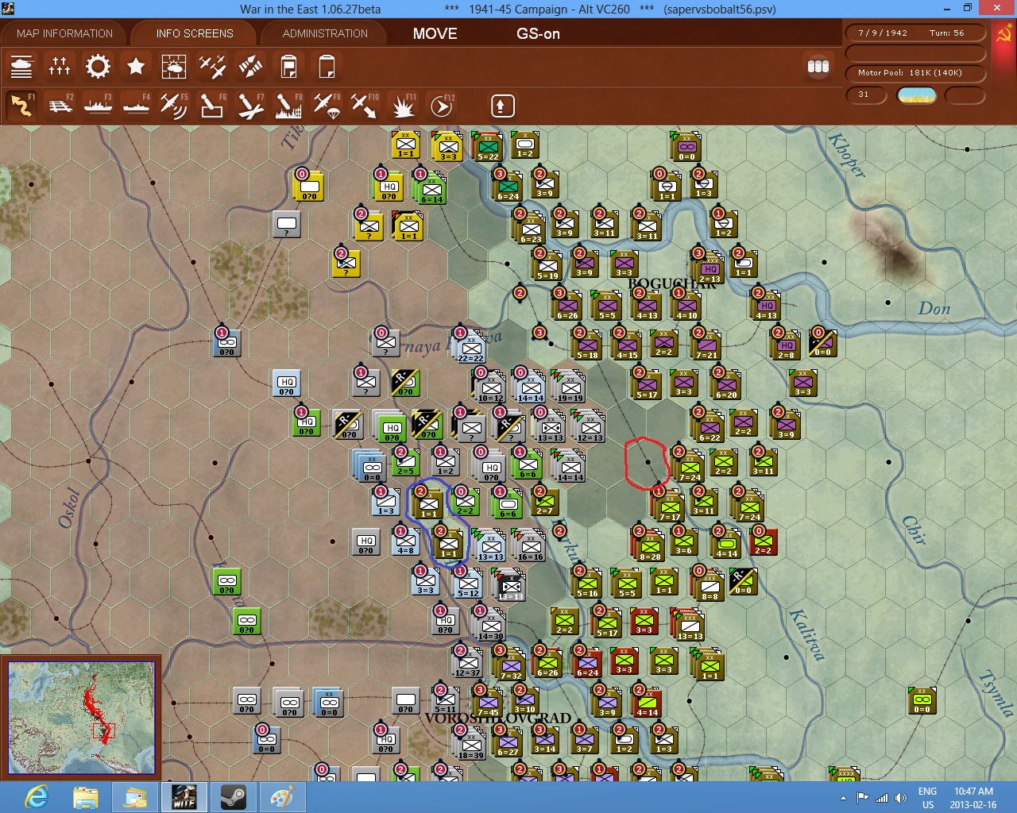Select the 7=21 unit counter
Image resolution: width=1017 pixels, height=813 pixels.
[706, 345]
